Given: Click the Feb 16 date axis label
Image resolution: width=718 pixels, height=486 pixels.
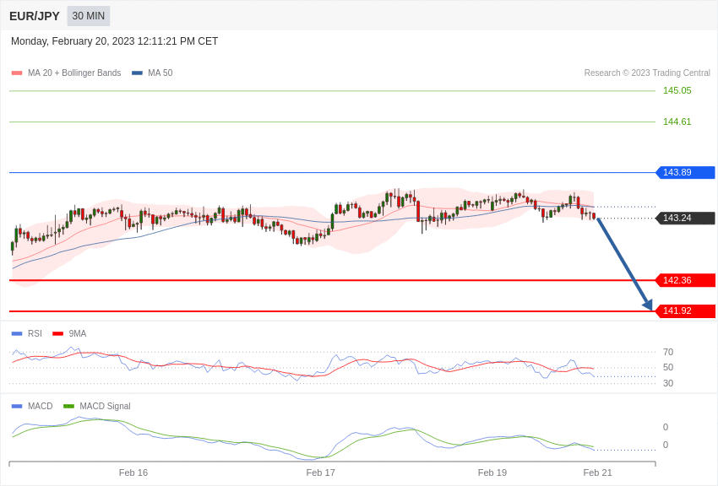Looking at the screenshot, I should [x=133, y=472].
